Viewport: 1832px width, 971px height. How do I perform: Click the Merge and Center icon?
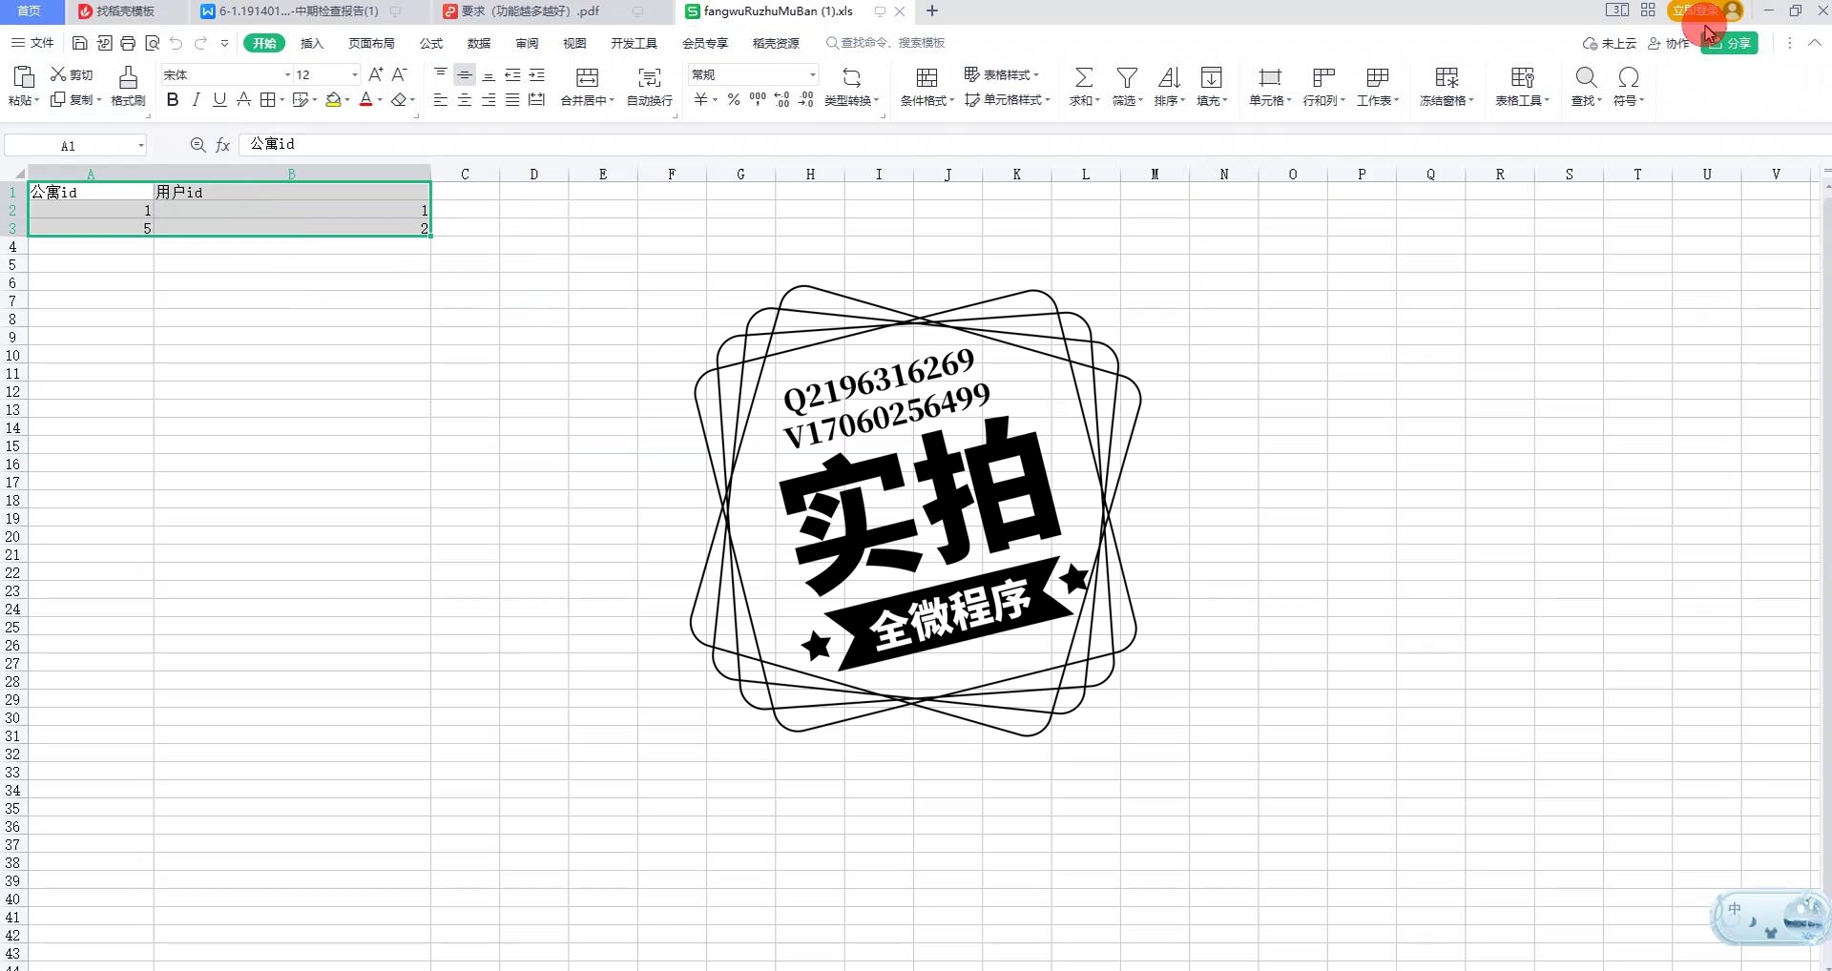[588, 77]
